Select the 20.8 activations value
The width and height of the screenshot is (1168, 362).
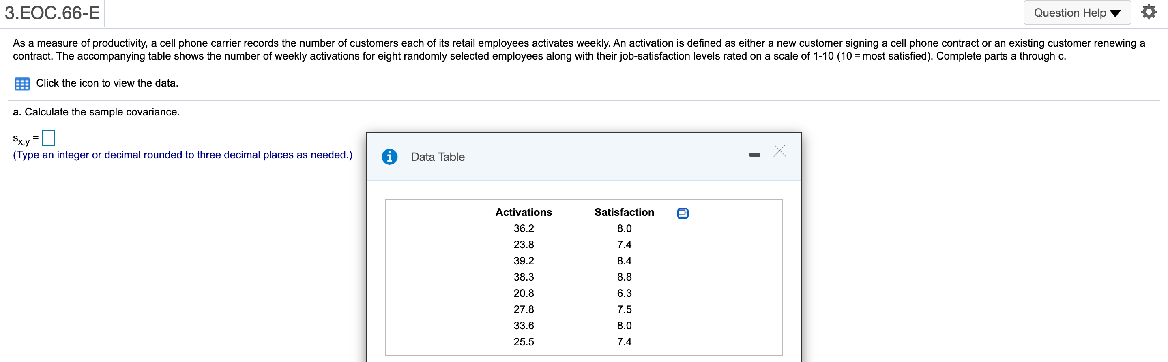[x=523, y=293]
